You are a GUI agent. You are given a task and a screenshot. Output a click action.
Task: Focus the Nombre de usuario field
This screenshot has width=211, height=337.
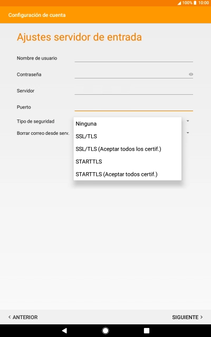tap(133, 58)
